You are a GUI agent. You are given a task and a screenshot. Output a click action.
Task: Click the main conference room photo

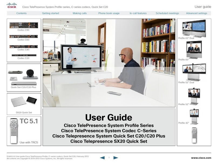[109, 63]
